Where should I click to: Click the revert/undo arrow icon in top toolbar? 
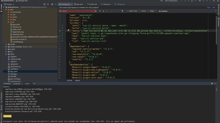point(214,1)
